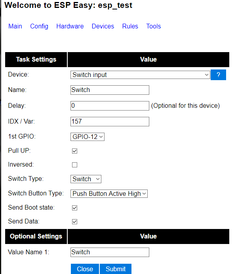Viewport: 236px width, 274px height.
Task: Click the 'Send Data:' label
Action: pos(24,221)
